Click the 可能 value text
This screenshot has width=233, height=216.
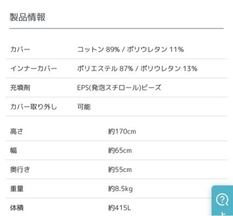coord(84,107)
